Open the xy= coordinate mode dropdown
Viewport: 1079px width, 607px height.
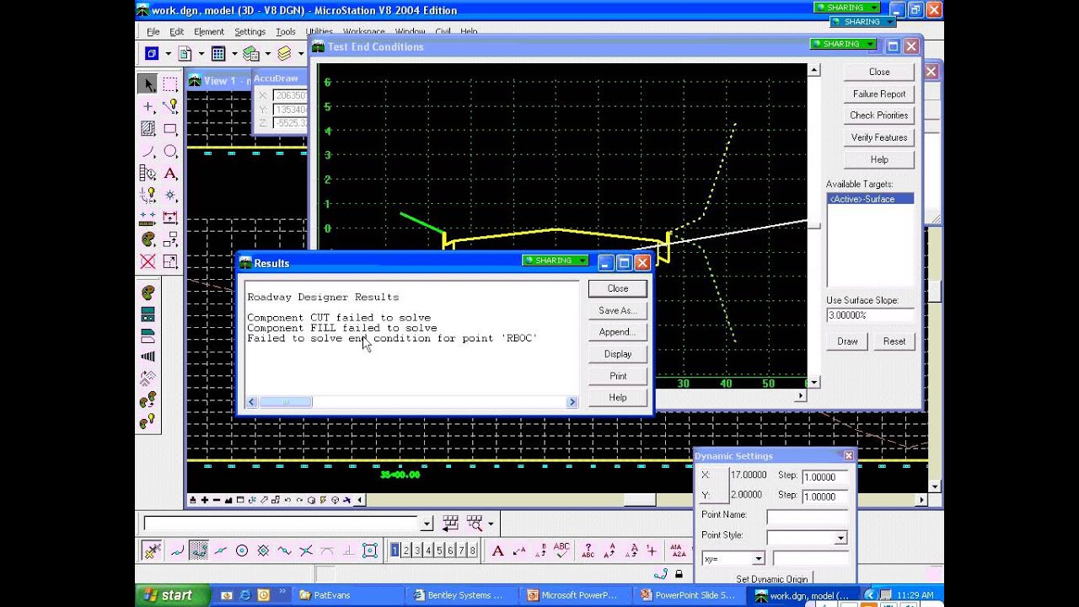tap(758, 559)
